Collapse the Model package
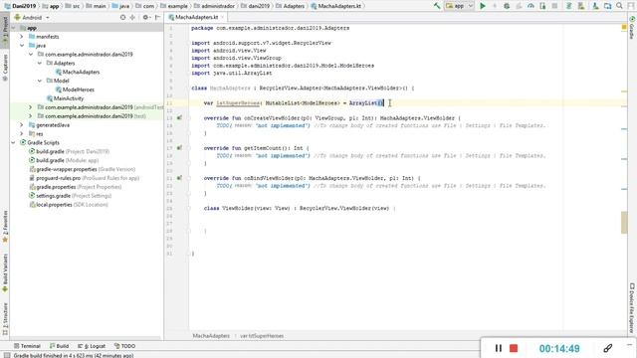Image resolution: width=637 pixels, height=358 pixels. point(40,81)
